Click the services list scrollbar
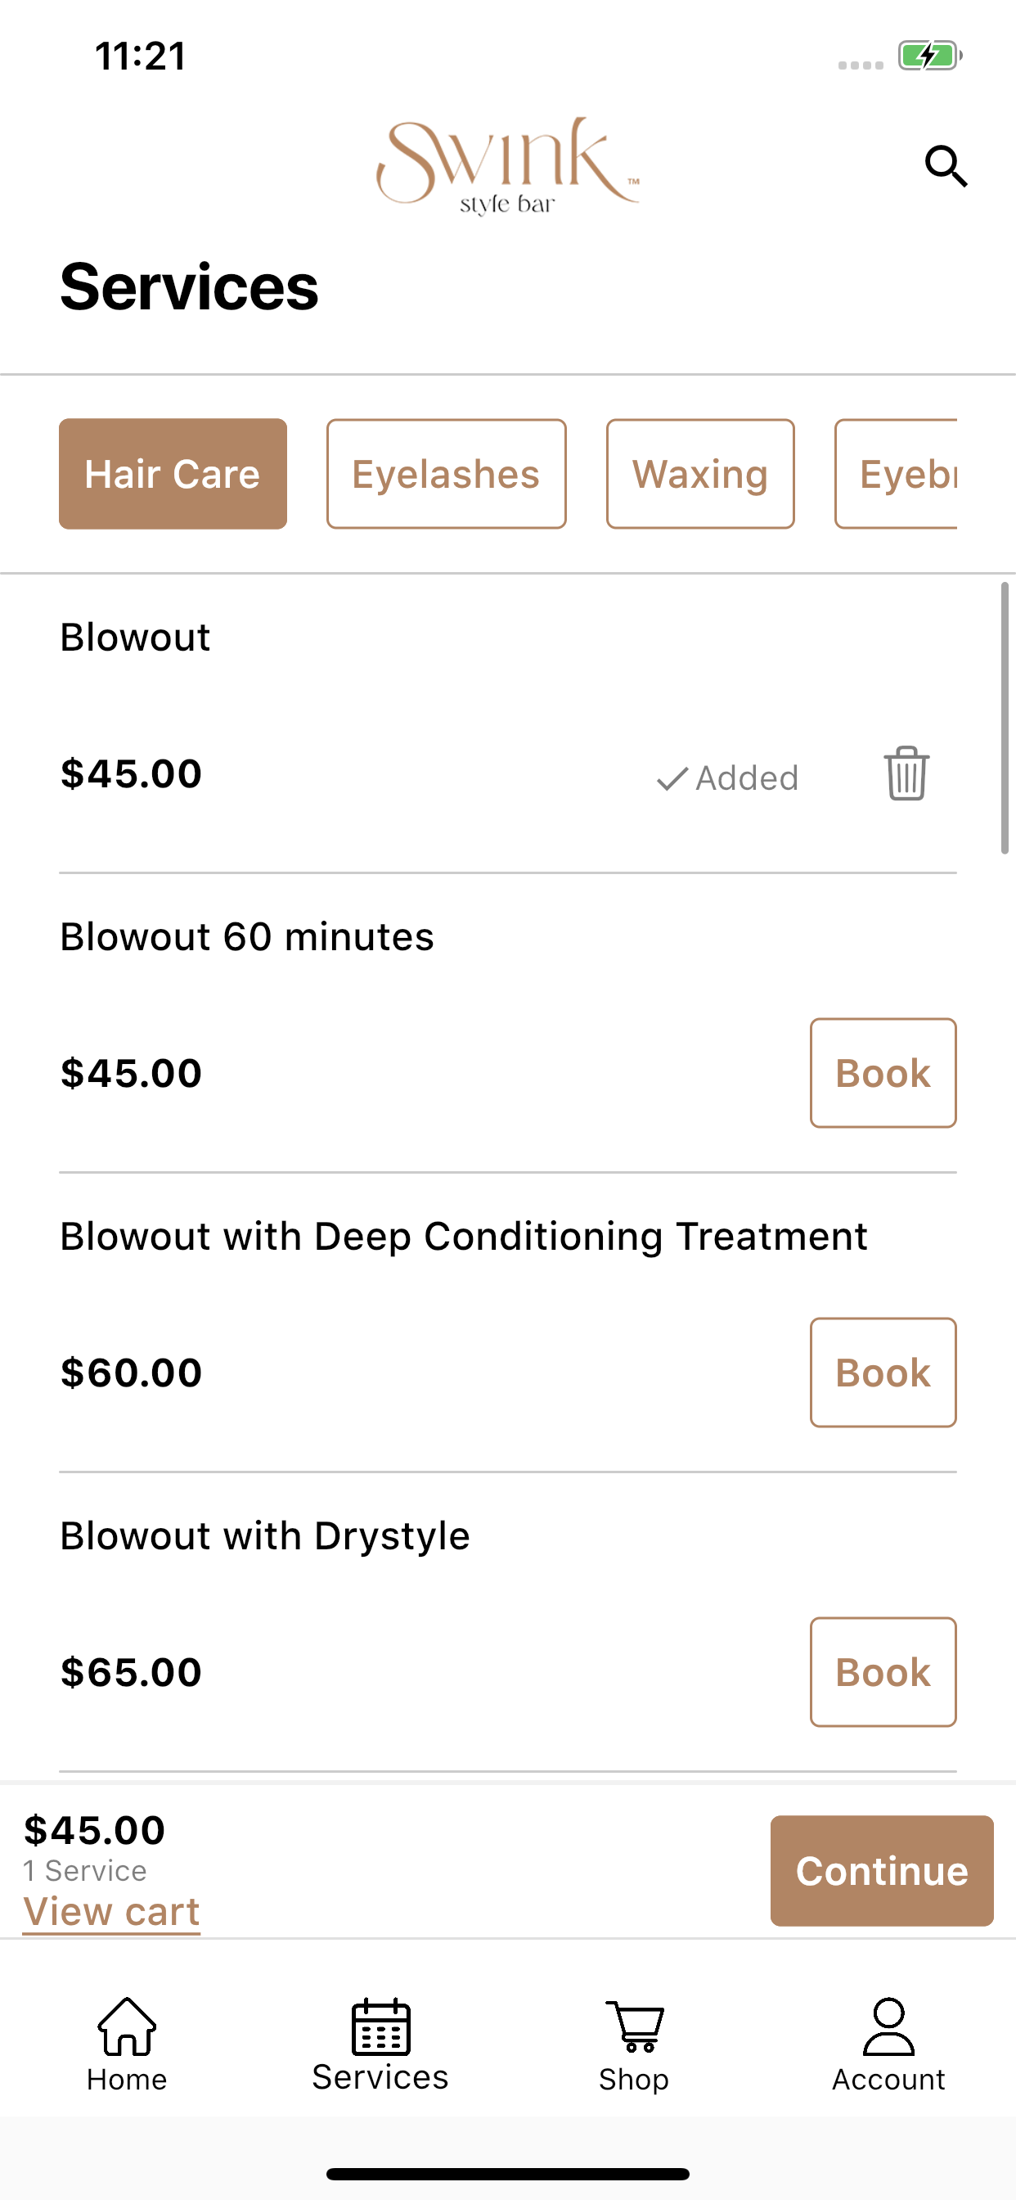Viewport: 1016px width, 2200px height. (x=1005, y=718)
